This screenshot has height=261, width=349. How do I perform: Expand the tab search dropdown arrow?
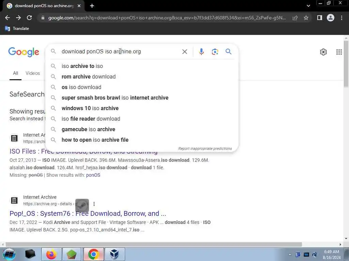308,6
